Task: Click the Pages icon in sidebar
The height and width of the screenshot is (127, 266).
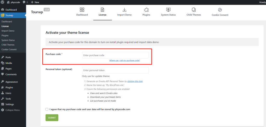Action: point(3,69)
